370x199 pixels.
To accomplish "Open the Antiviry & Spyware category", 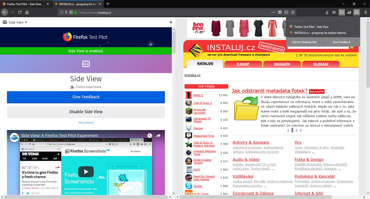I will point(251,142).
